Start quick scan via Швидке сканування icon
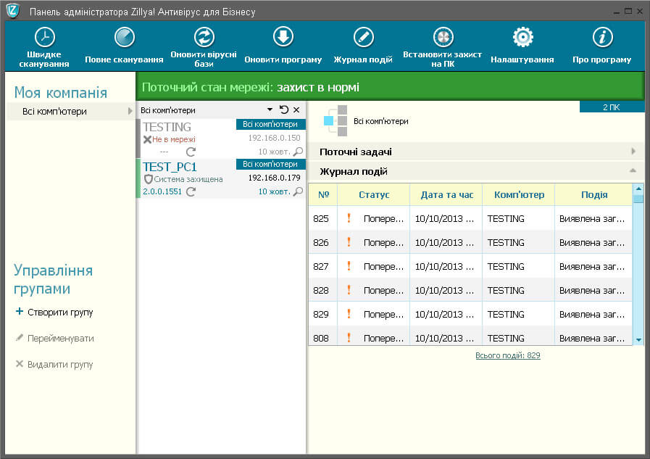This screenshot has width=650, height=459. tap(44, 37)
